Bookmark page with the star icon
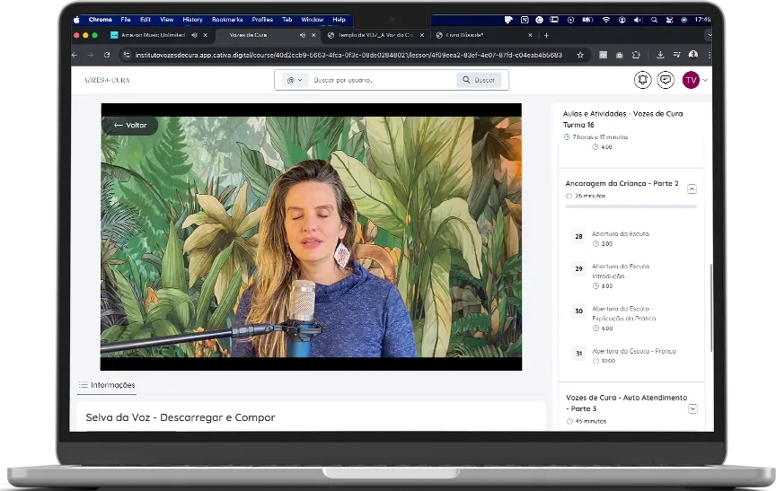This screenshot has height=491, width=776. [580, 55]
